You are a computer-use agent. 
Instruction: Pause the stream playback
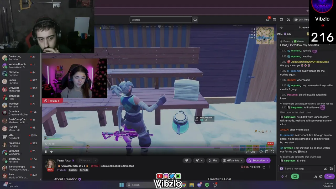tap(46, 152)
